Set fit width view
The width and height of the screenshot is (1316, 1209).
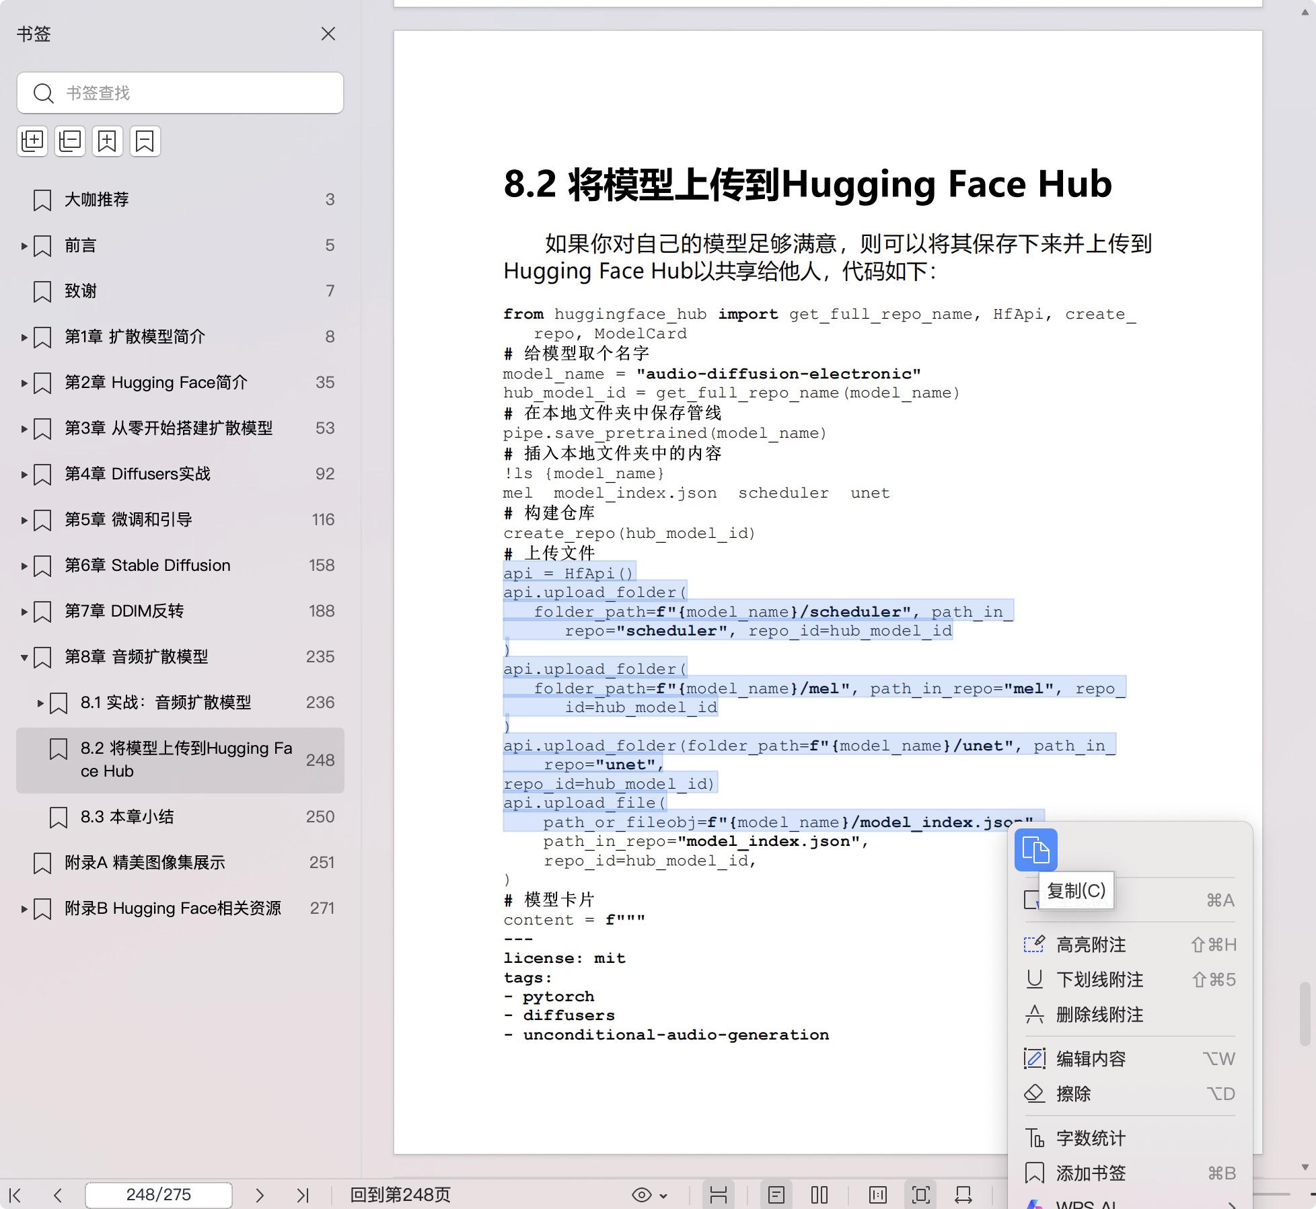(x=963, y=1195)
